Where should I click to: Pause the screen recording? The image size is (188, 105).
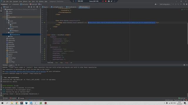pyautogui.click(x=103, y=1)
